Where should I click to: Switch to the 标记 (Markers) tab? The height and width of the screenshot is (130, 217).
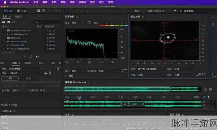tap(41, 63)
